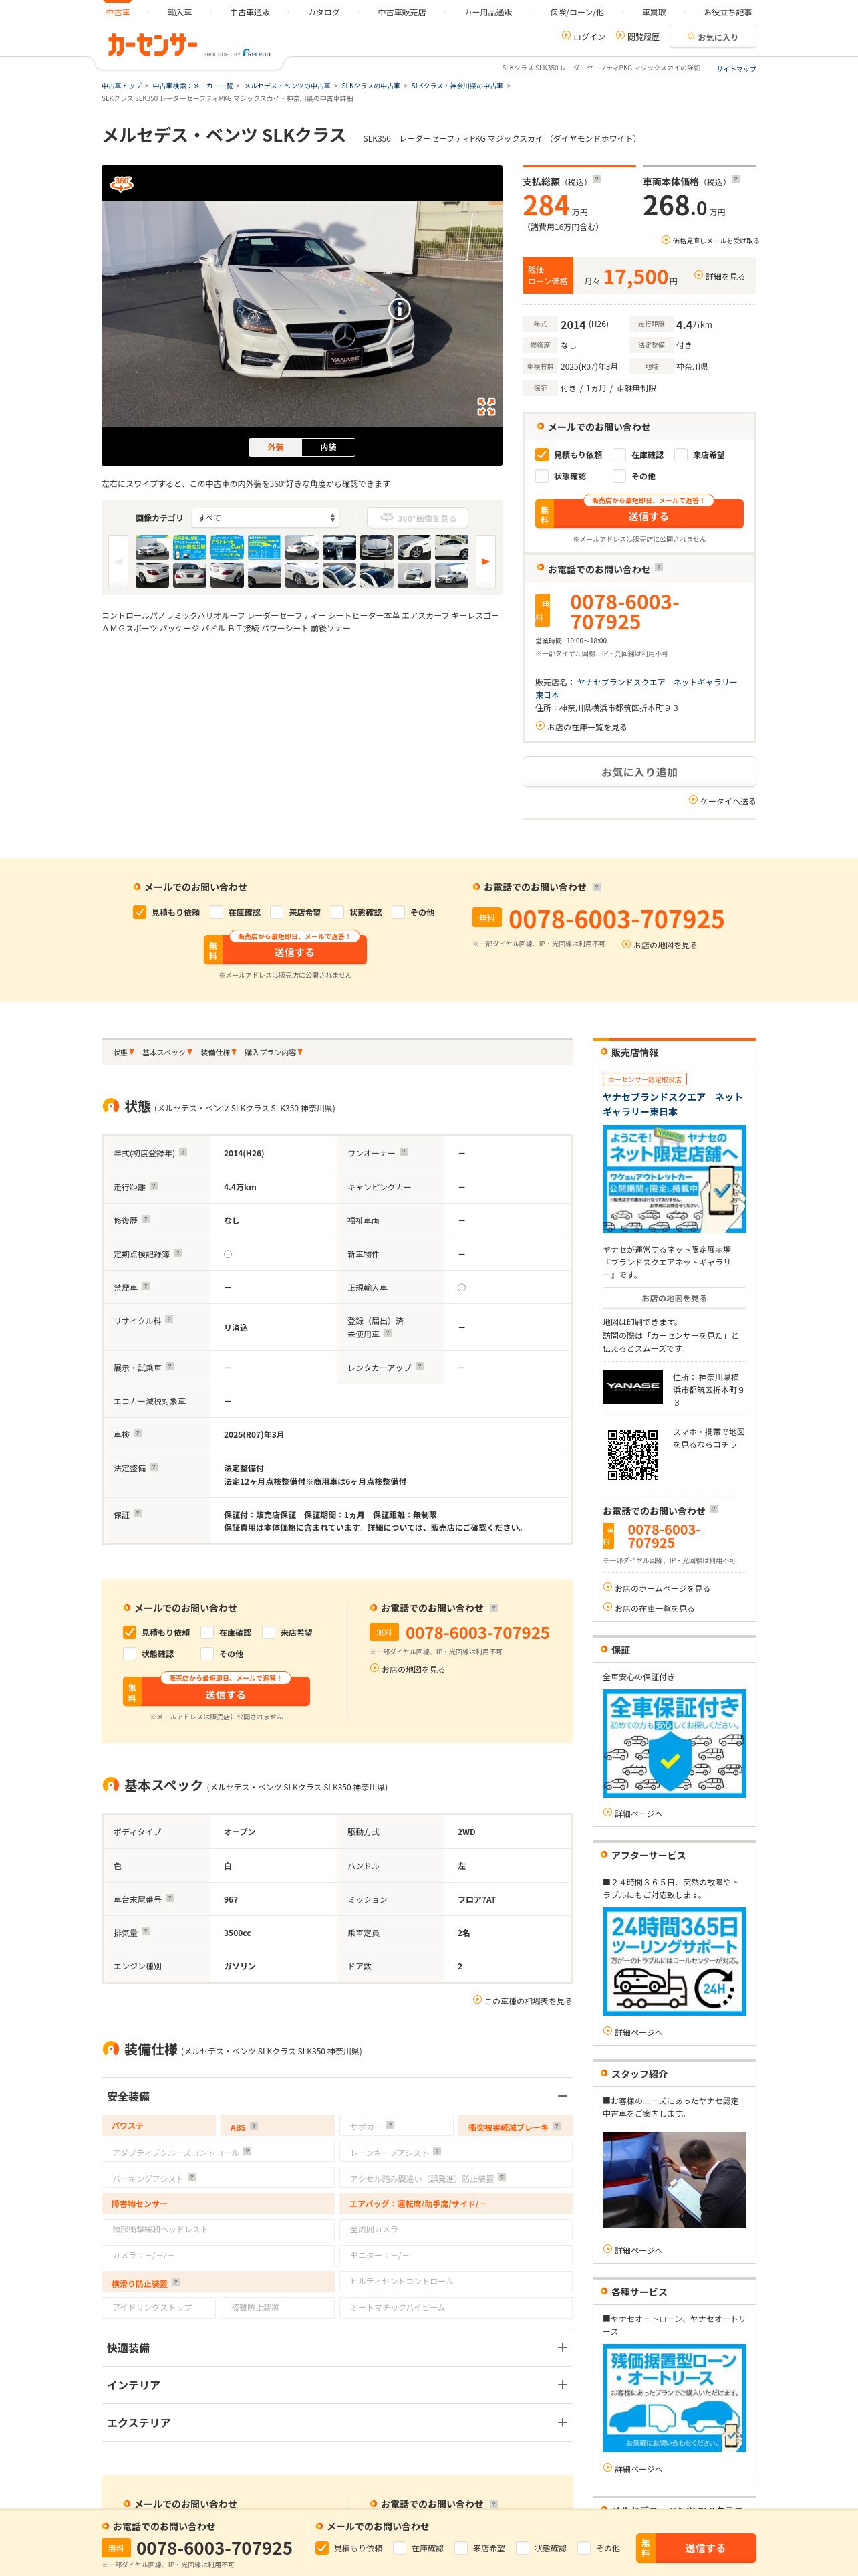Click help icon next to リサイクル料
Image resolution: width=858 pixels, height=2576 pixels.
coord(169,1319)
